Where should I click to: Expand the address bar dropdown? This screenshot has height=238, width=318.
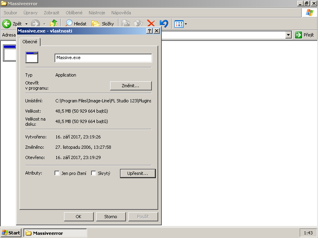coord(289,35)
